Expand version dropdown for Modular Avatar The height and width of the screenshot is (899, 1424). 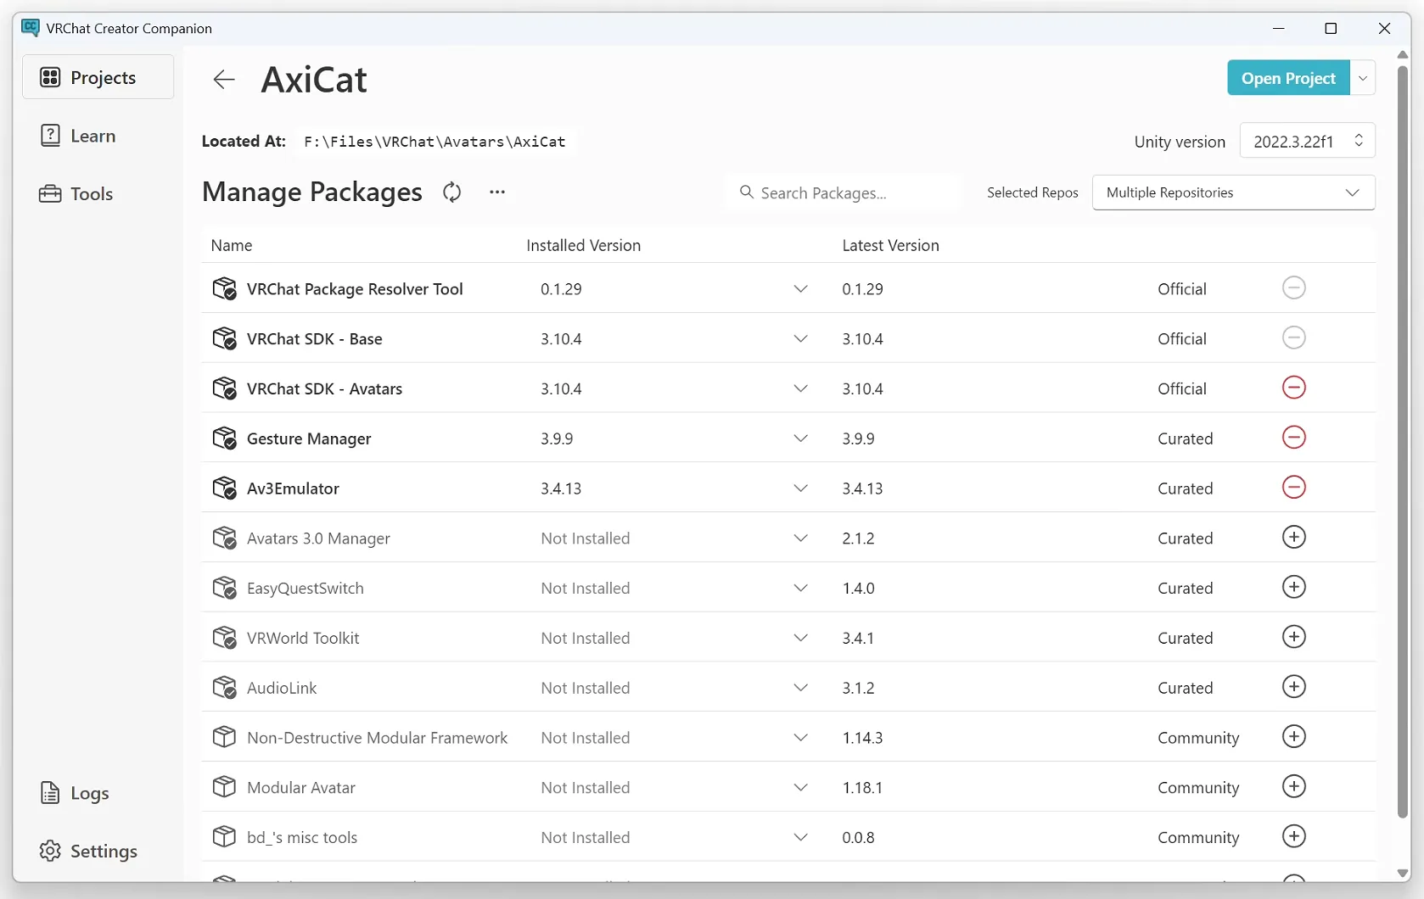tap(800, 787)
